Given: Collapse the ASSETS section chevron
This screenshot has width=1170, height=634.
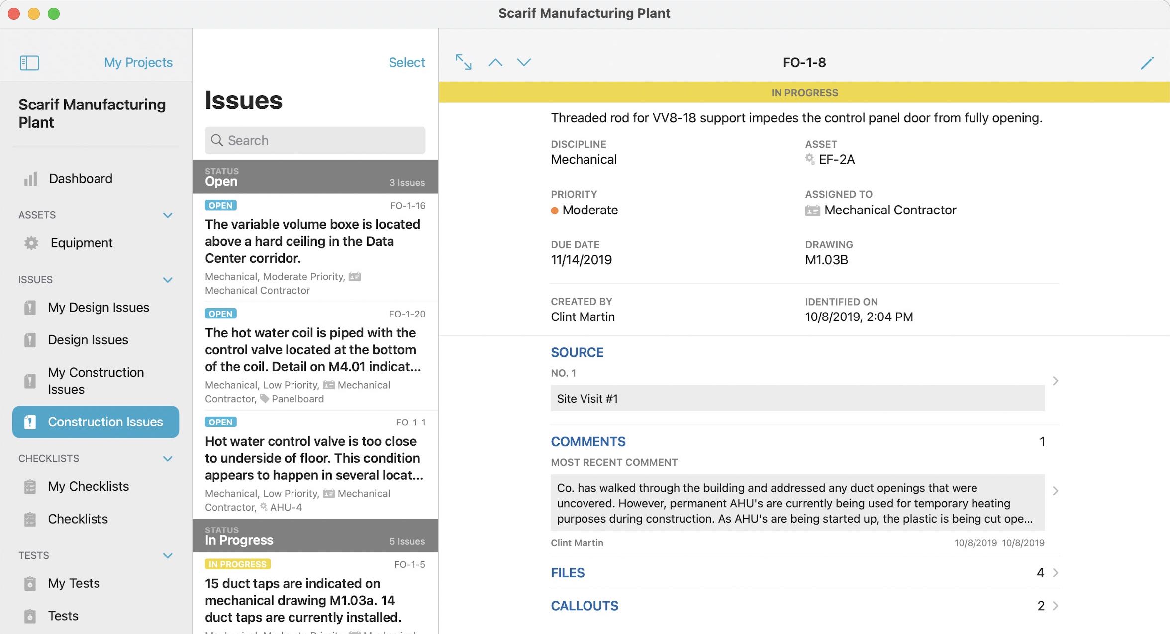Looking at the screenshot, I should tap(168, 215).
